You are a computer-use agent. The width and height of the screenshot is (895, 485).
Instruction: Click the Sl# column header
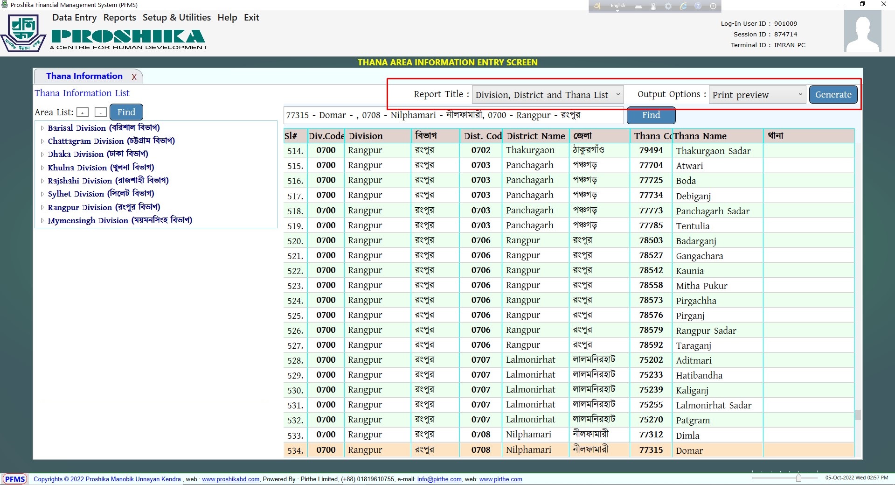[x=295, y=136]
